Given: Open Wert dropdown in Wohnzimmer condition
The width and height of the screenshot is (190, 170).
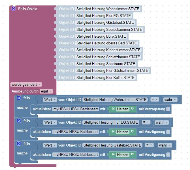Looking at the screenshot, I should click(50, 100).
